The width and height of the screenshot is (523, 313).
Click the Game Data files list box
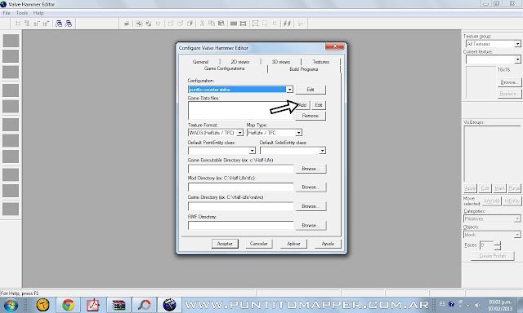[x=242, y=110]
